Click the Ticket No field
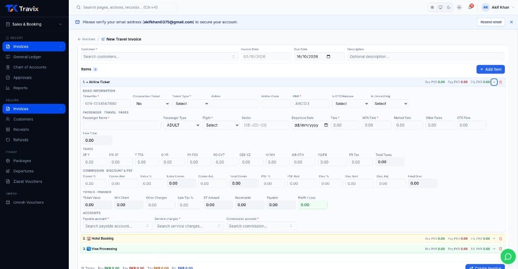Screen dimensions: 518x269 coord(106,103)
